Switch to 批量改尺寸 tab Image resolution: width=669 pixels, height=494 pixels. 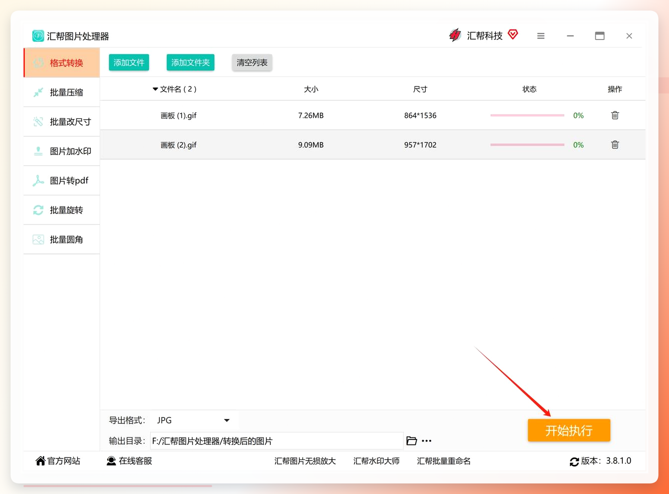coord(62,121)
